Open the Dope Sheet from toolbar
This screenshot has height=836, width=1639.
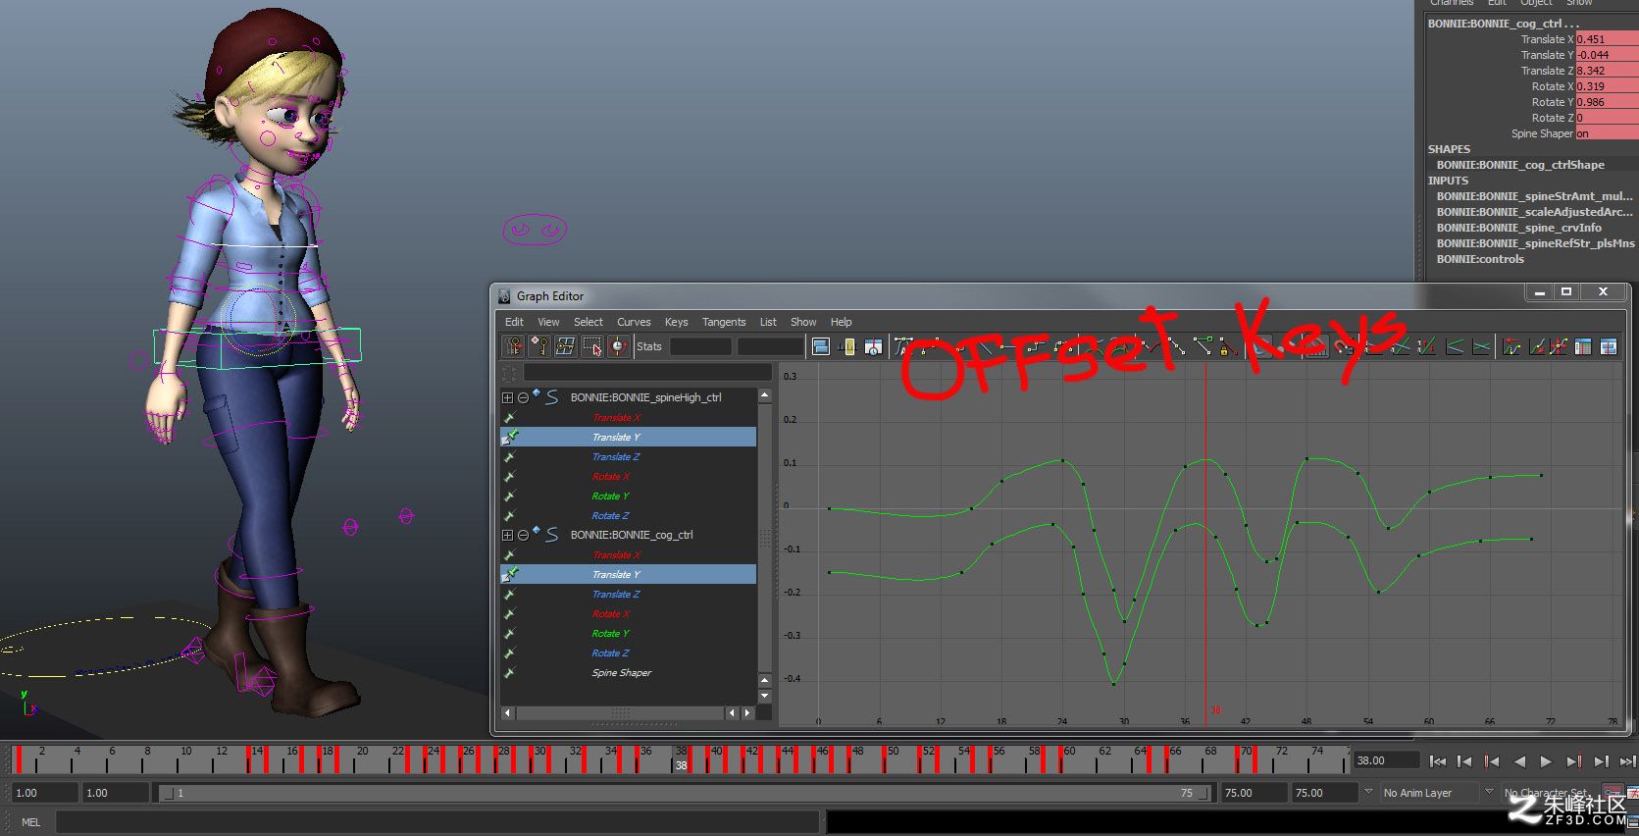point(1583,346)
